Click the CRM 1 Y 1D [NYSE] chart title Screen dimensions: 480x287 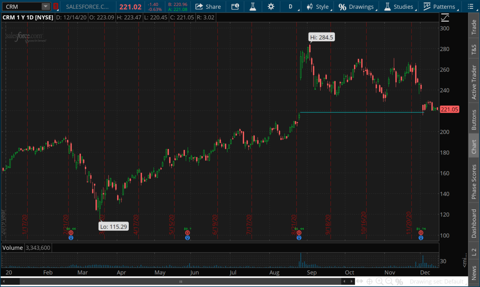tap(28, 18)
